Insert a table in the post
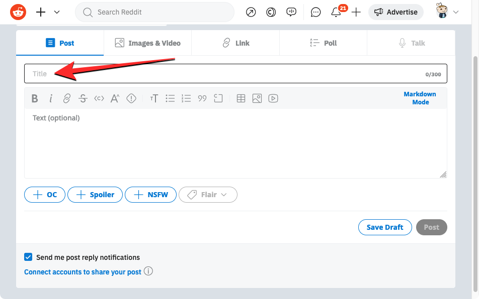The image size is (479, 299). point(241,98)
